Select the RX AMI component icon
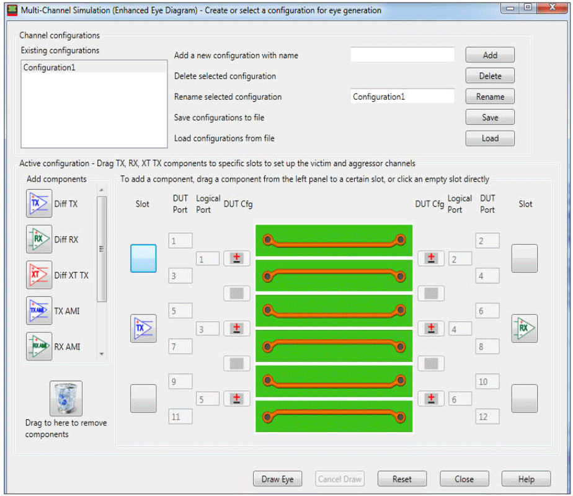 point(38,347)
